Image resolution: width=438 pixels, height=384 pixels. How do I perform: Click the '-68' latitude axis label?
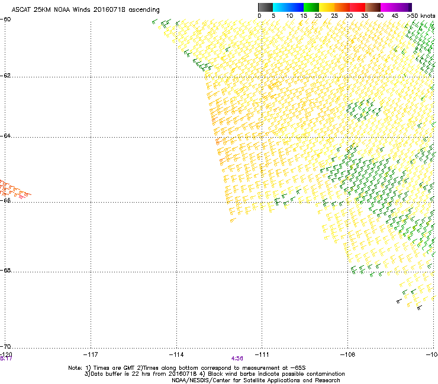tap(5, 271)
